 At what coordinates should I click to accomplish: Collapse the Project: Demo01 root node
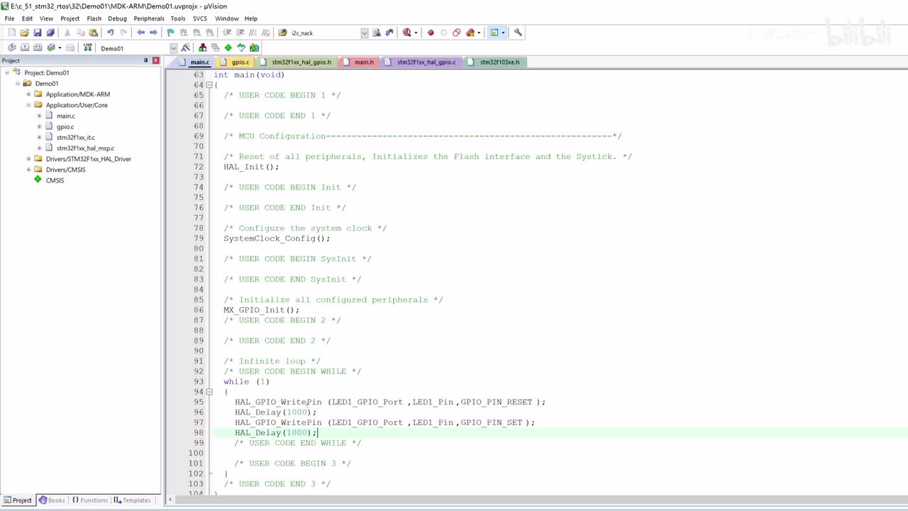click(x=7, y=72)
